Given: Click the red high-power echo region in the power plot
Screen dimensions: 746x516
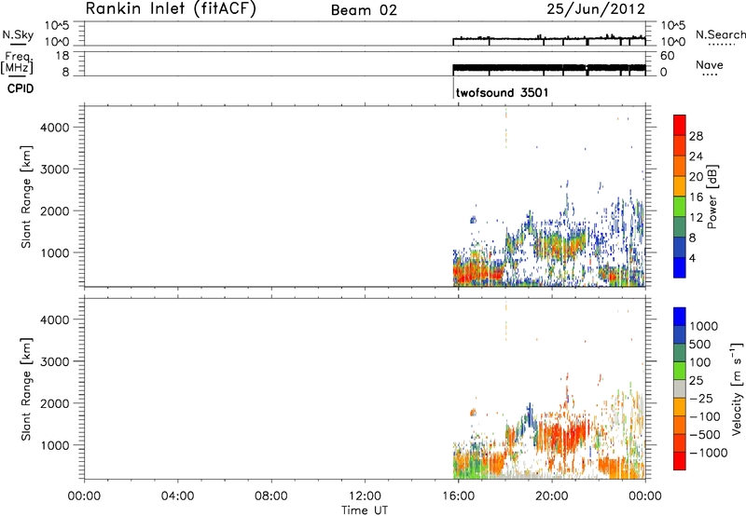Looking at the screenshot, I should pyautogui.click(x=477, y=274).
